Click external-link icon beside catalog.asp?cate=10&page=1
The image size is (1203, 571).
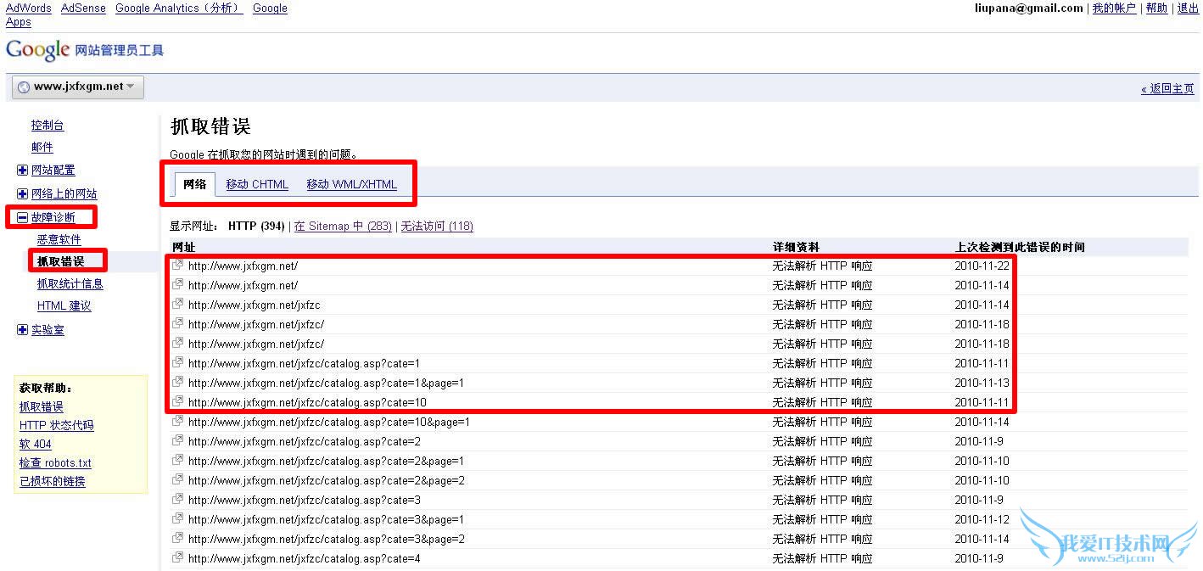coord(177,421)
